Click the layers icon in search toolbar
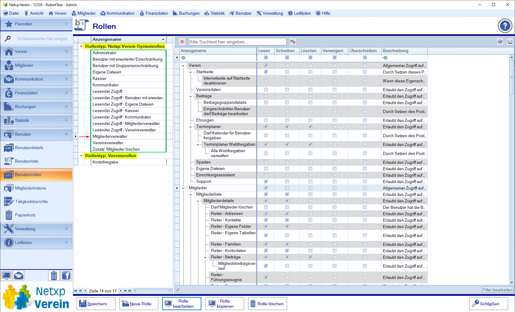This screenshot has height=312, width=515. click(500, 42)
